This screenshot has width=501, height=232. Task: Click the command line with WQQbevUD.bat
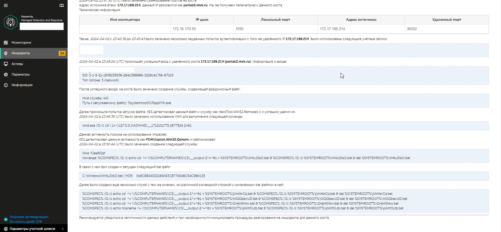pyautogui.click(x=245, y=199)
